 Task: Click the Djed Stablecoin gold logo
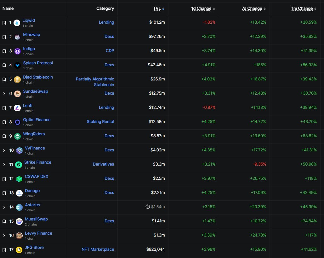point(17,79)
